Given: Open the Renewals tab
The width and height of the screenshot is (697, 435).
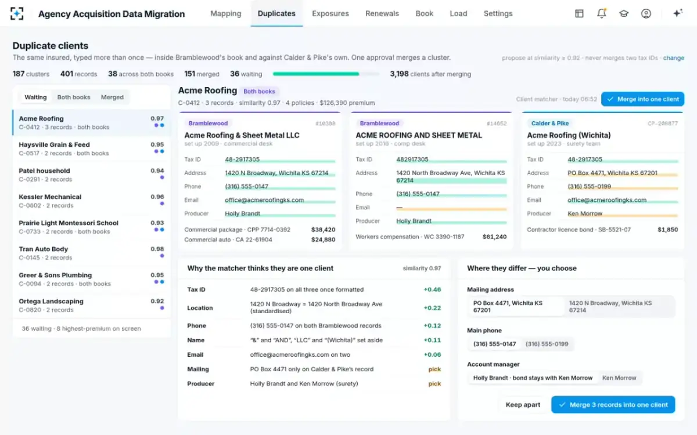Looking at the screenshot, I should [382, 13].
